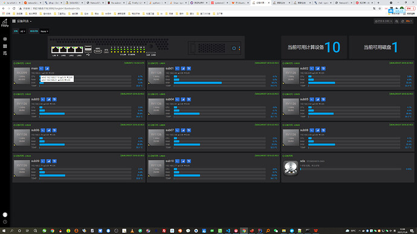Click reboot icon for sub03
The height and width of the screenshot is (234, 417).
click(54, 100)
